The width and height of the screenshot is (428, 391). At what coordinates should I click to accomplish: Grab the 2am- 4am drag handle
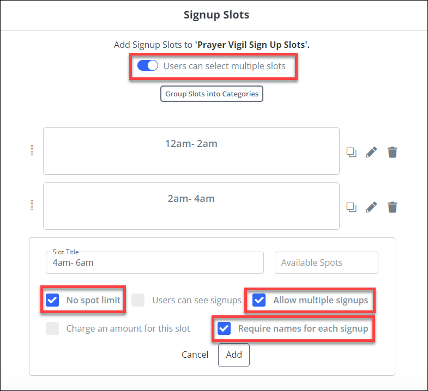[x=32, y=205]
